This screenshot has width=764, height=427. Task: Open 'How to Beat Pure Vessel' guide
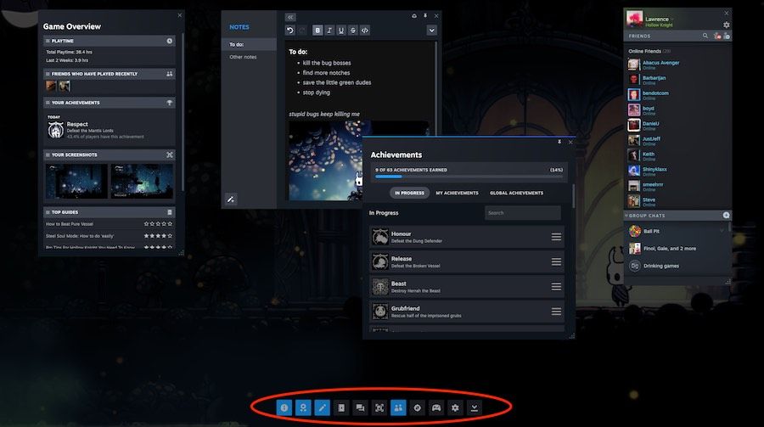point(70,224)
